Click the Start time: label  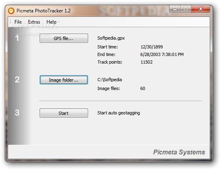point(107,47)
